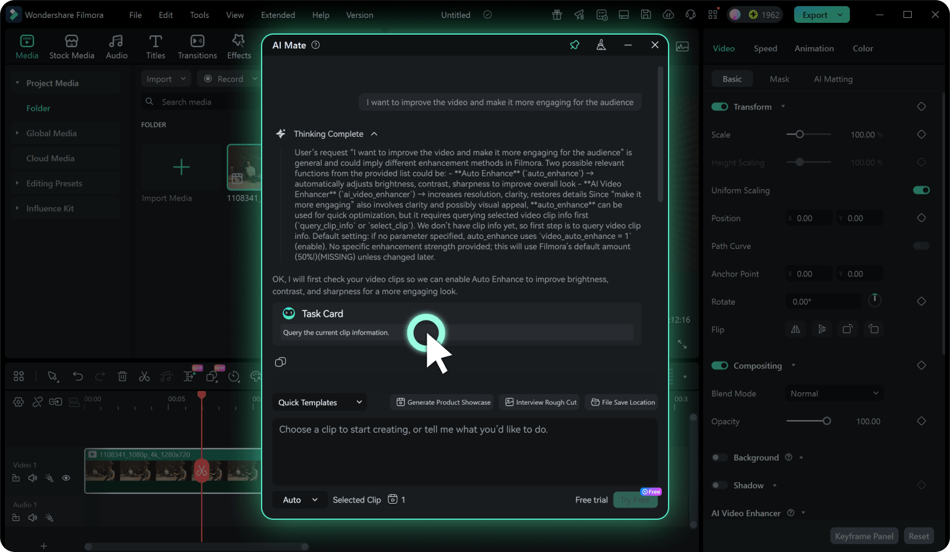
Task: Open the Import dropdown
Action: point(166,79)
